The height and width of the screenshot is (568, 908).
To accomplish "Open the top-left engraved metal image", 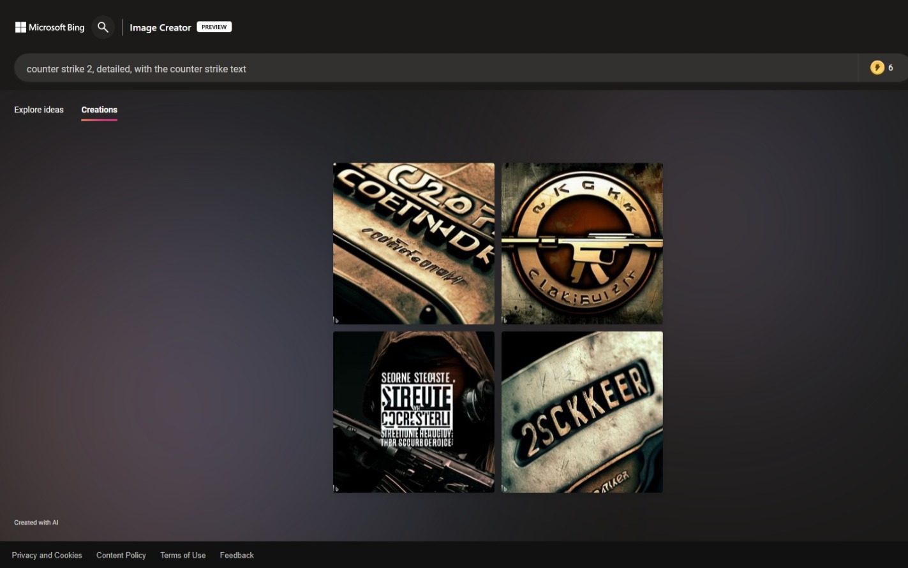I will [413, 243].
